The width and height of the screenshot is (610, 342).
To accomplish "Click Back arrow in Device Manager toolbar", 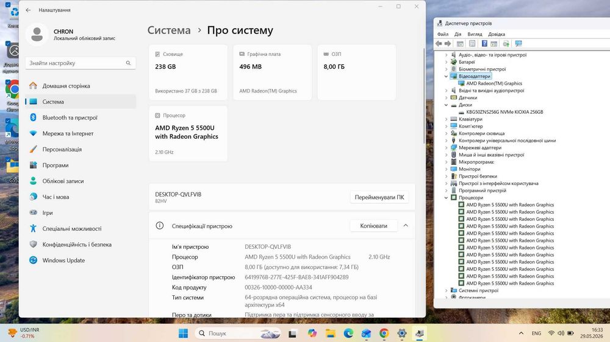I will [x=439, y=43].
